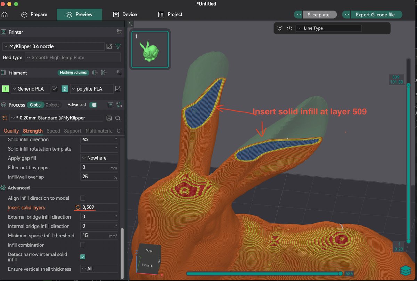Click the Printer section icon
Image resolution: width=417 pixels, height=281 pixels.
coord(3,32)
